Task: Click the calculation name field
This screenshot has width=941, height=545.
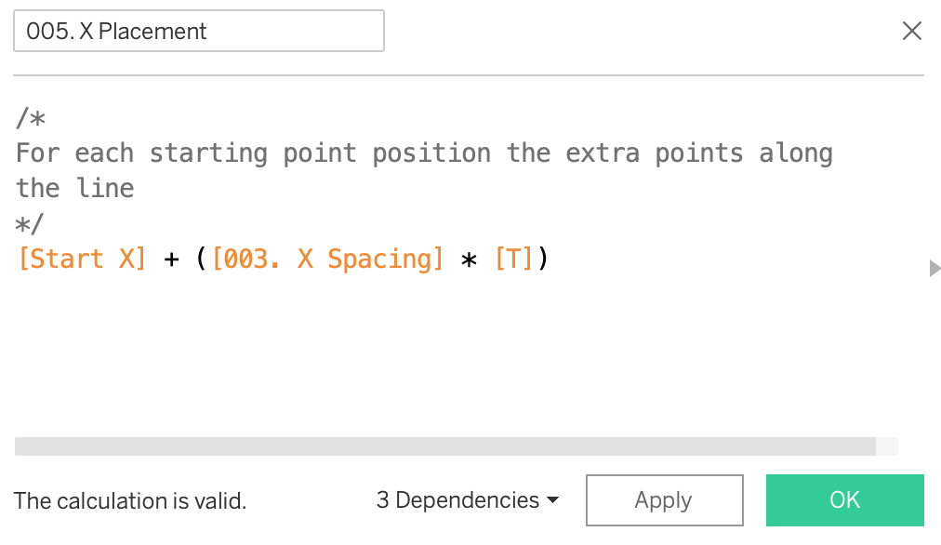Action: click(x=198, y=31)
